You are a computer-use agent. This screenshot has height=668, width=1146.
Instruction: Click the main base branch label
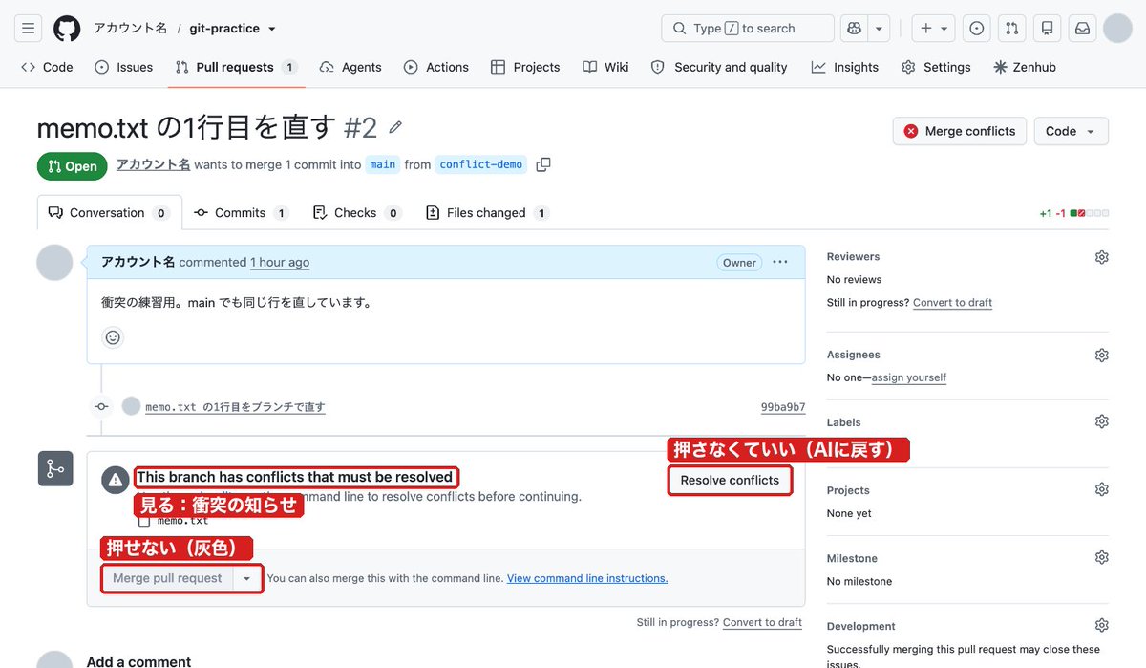tap(383, 164)
